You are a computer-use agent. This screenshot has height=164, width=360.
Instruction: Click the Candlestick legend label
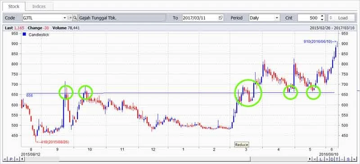pyautogui.click(x=39, y=35)
